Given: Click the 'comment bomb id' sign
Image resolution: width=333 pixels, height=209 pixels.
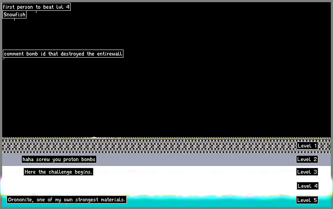Looking at the screenshot, I should (x=63, y=54).
